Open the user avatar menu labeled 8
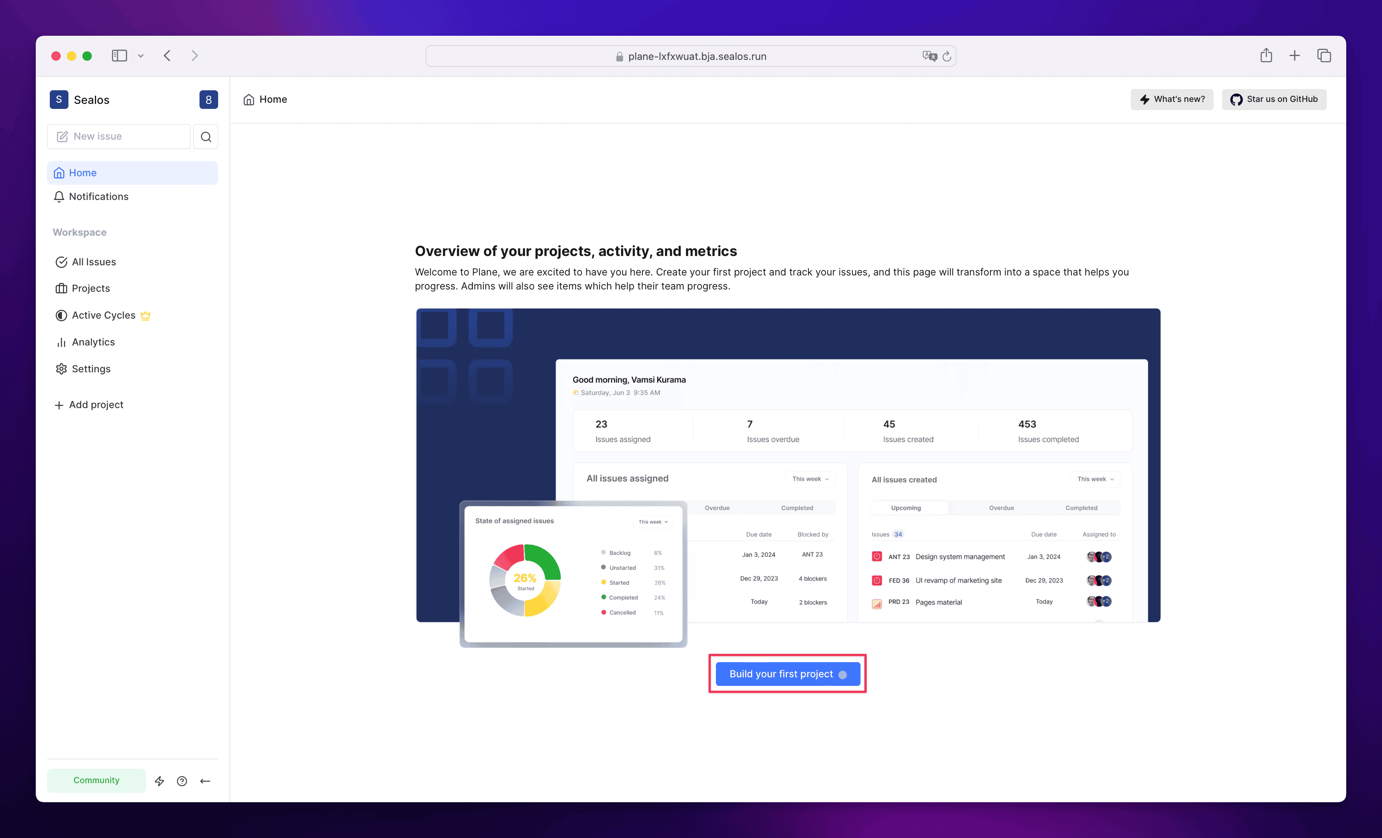Image resolution: width=1382 pixels, height=838 pixels. [x=208, y=99]
